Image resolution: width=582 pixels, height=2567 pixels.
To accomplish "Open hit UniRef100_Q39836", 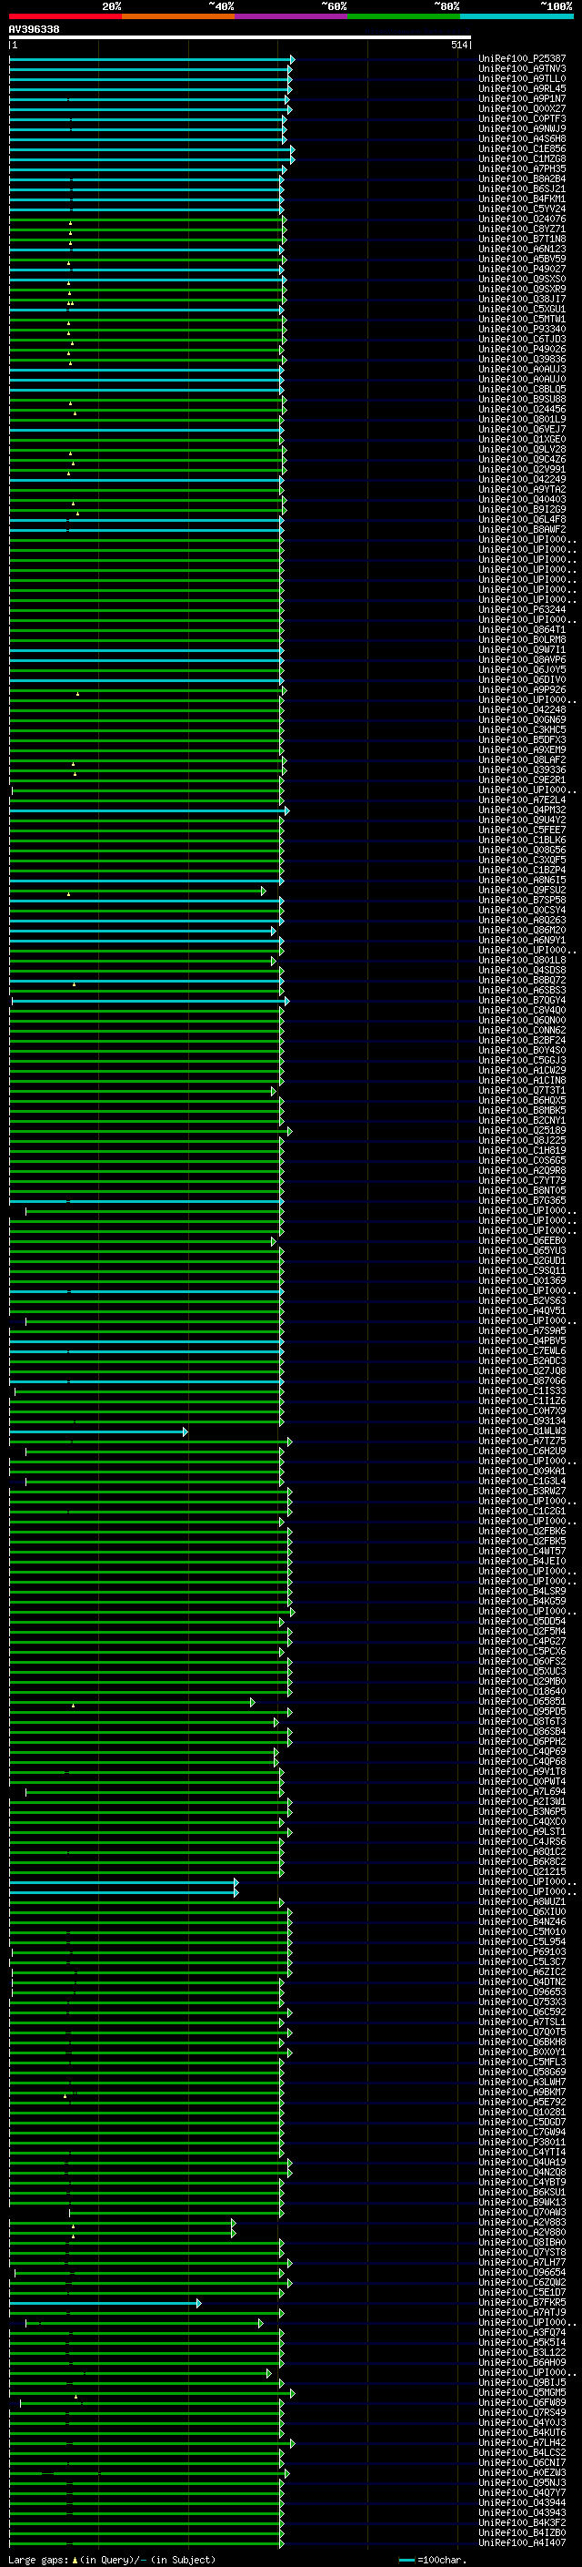I will pyautogui.click(x=522, y=359).
